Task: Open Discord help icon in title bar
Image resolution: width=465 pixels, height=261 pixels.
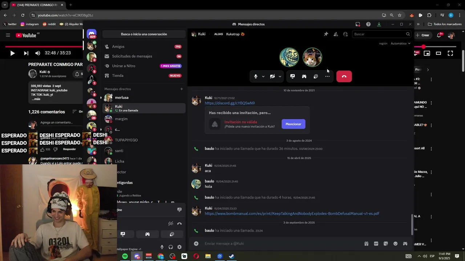Action: (368, 24)
